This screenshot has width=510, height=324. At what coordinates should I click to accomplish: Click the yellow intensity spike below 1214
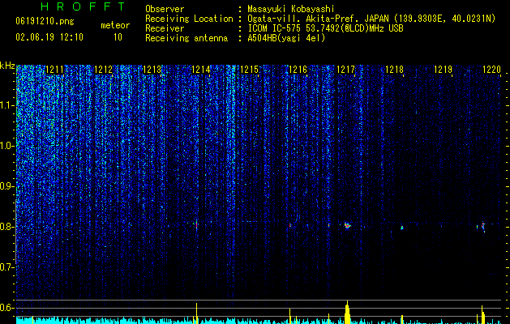[196, 313]
